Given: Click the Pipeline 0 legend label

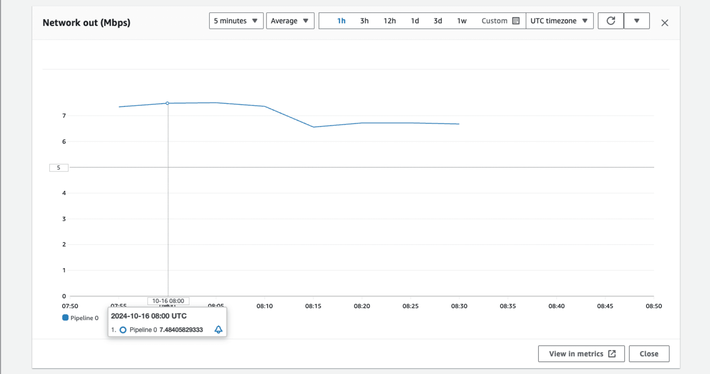Looking at the screenshot, I should click(x=84, y=318).
